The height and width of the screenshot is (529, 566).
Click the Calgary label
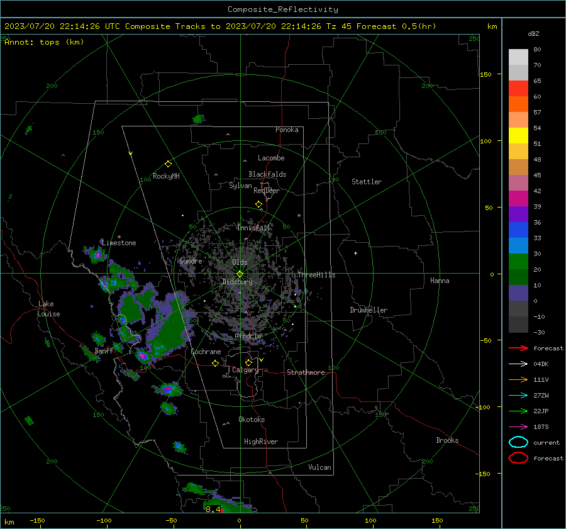click(245, 370)
